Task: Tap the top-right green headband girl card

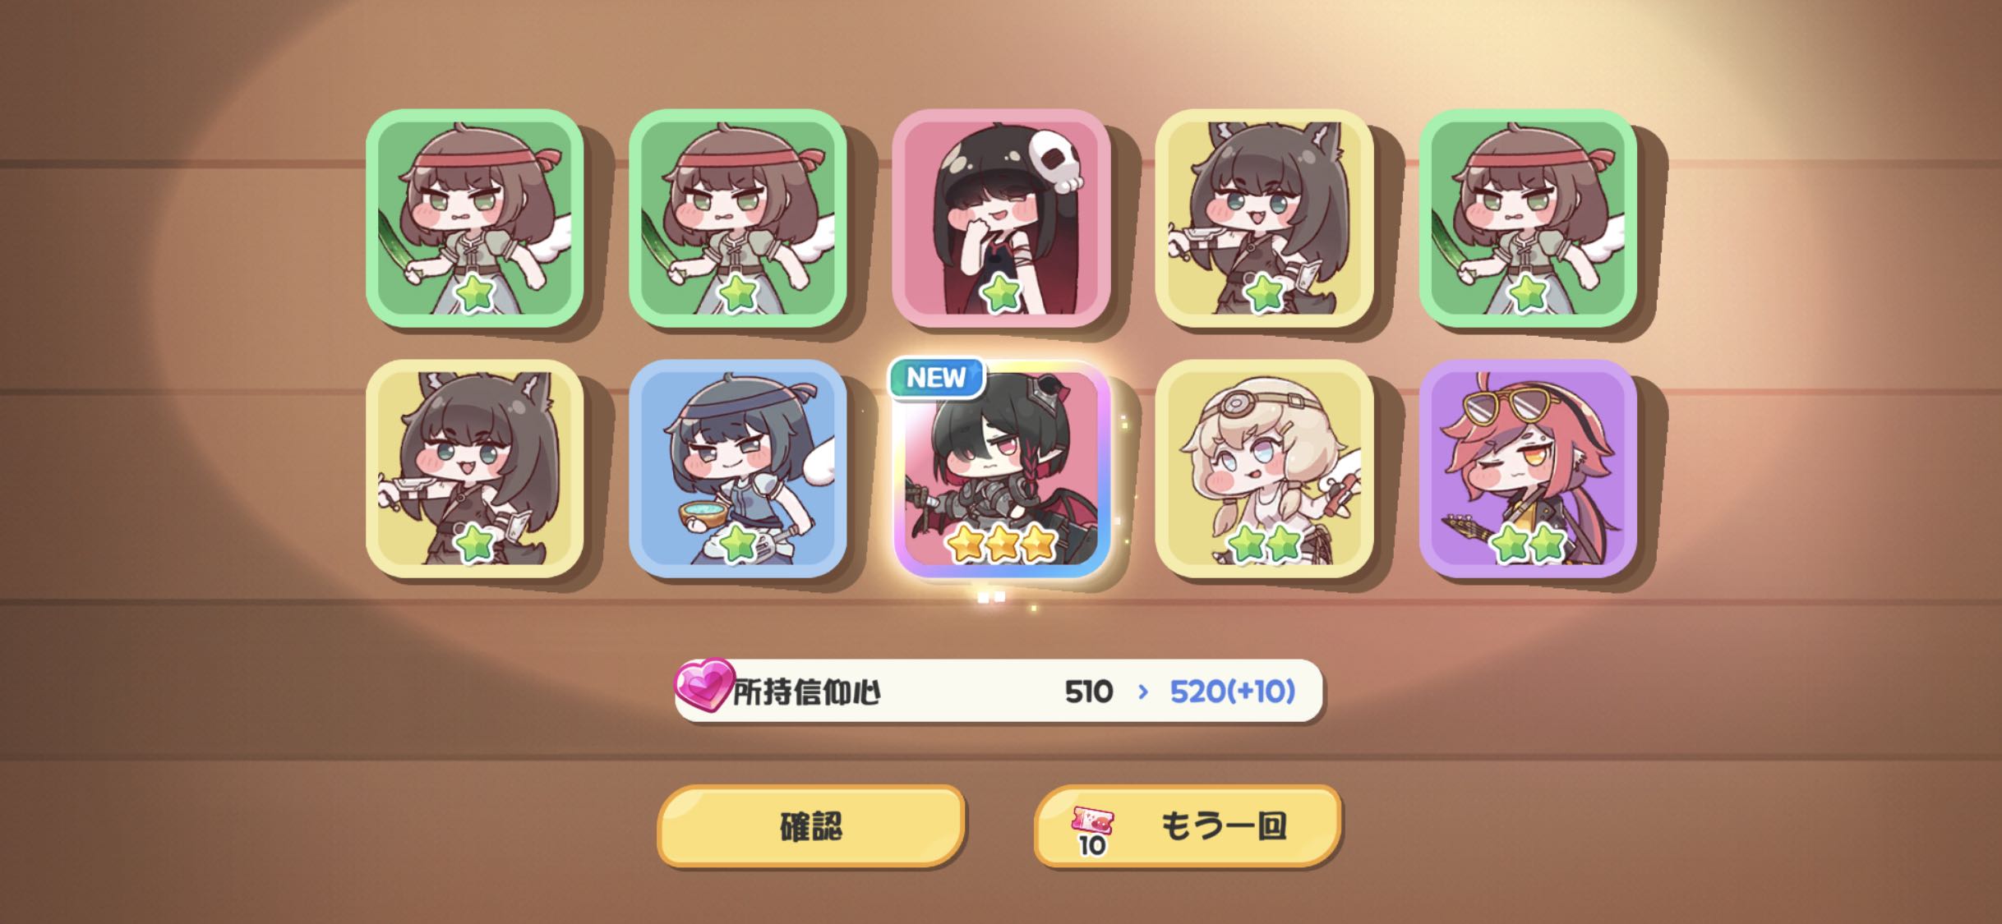Action: [x=1528, y=218]
